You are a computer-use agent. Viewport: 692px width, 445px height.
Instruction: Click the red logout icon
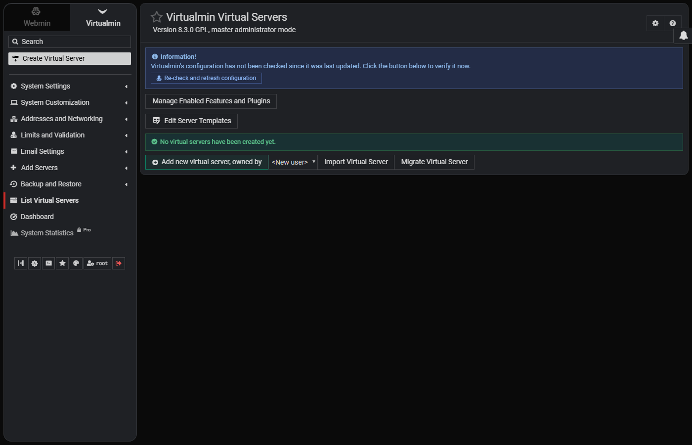[119, 264]
